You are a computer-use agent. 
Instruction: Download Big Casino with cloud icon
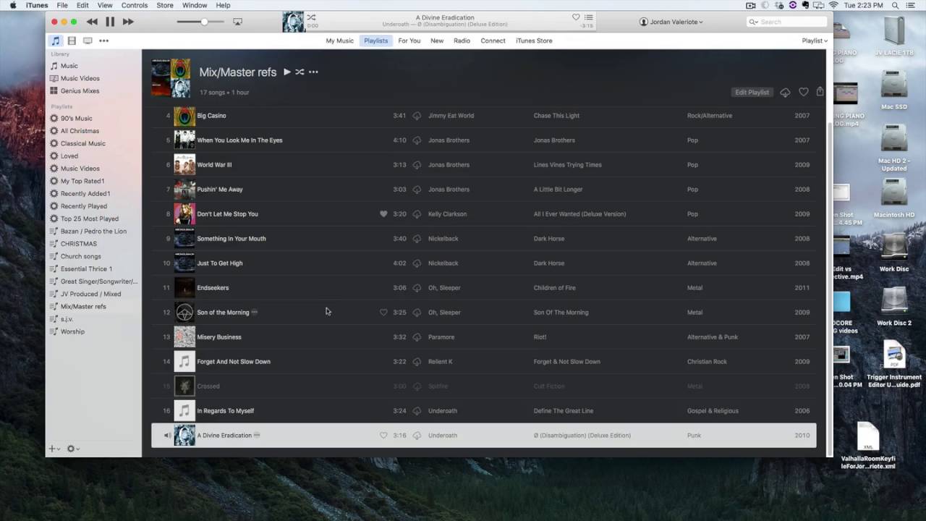[417, 116]
